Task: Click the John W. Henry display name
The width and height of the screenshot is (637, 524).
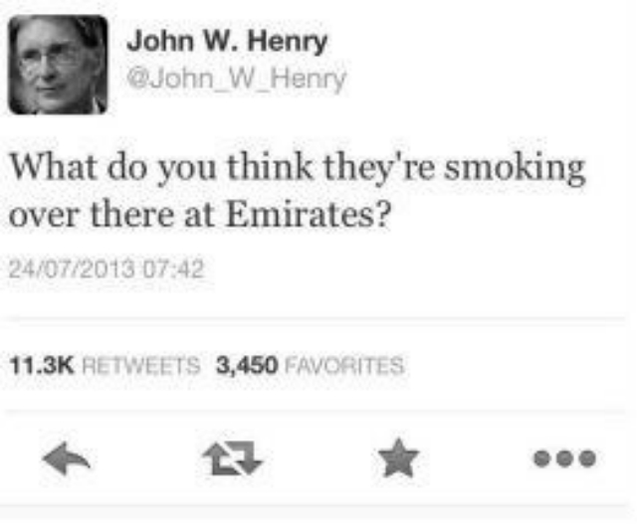Action: 227,42
